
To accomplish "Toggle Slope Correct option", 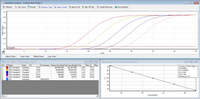I will tap(60, 7).
